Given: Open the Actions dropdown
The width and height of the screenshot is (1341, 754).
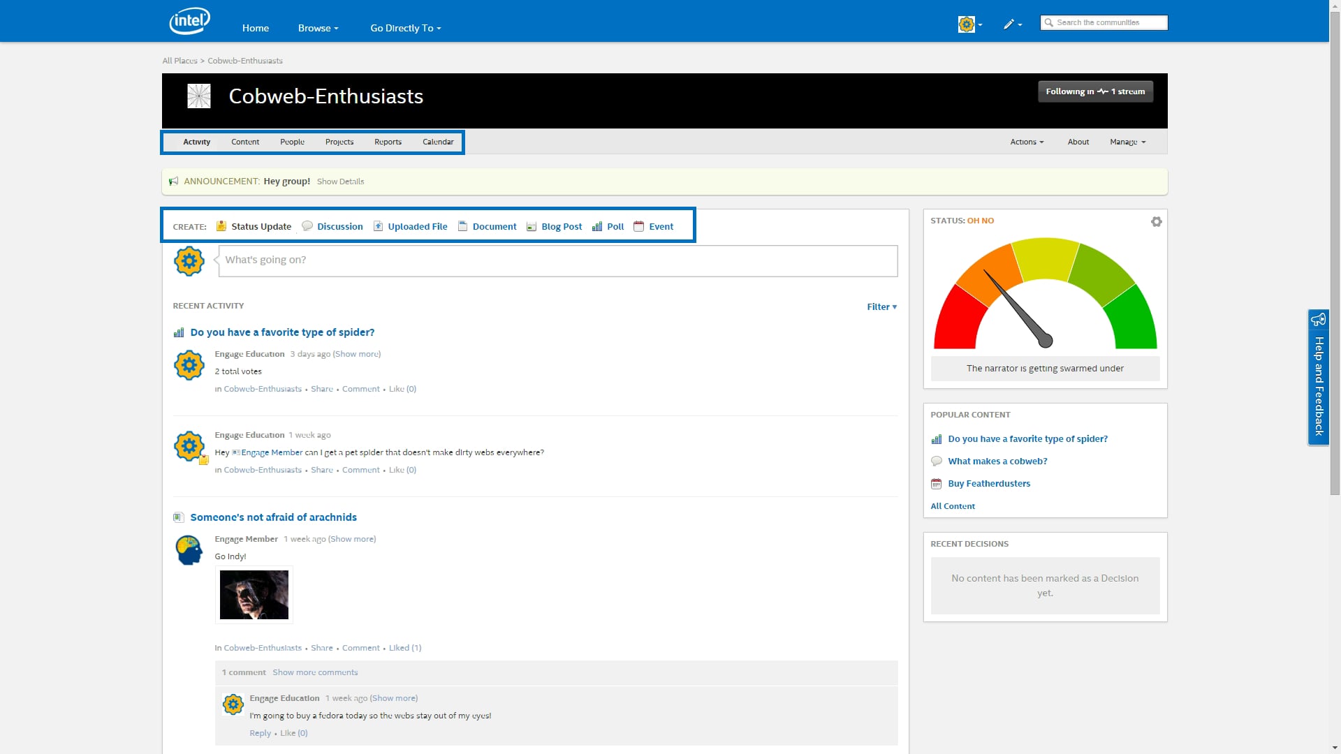Looking at the screenshot, I should [x=1027, y=142].
